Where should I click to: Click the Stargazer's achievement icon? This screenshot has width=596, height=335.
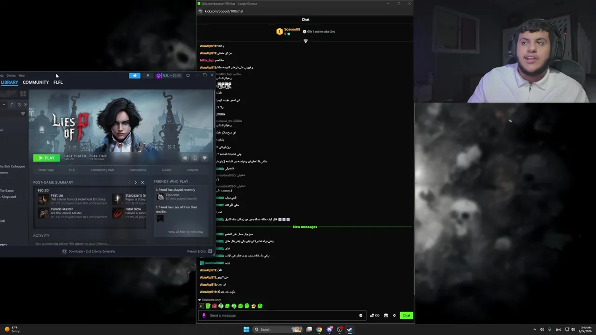(x=118, y=199)
